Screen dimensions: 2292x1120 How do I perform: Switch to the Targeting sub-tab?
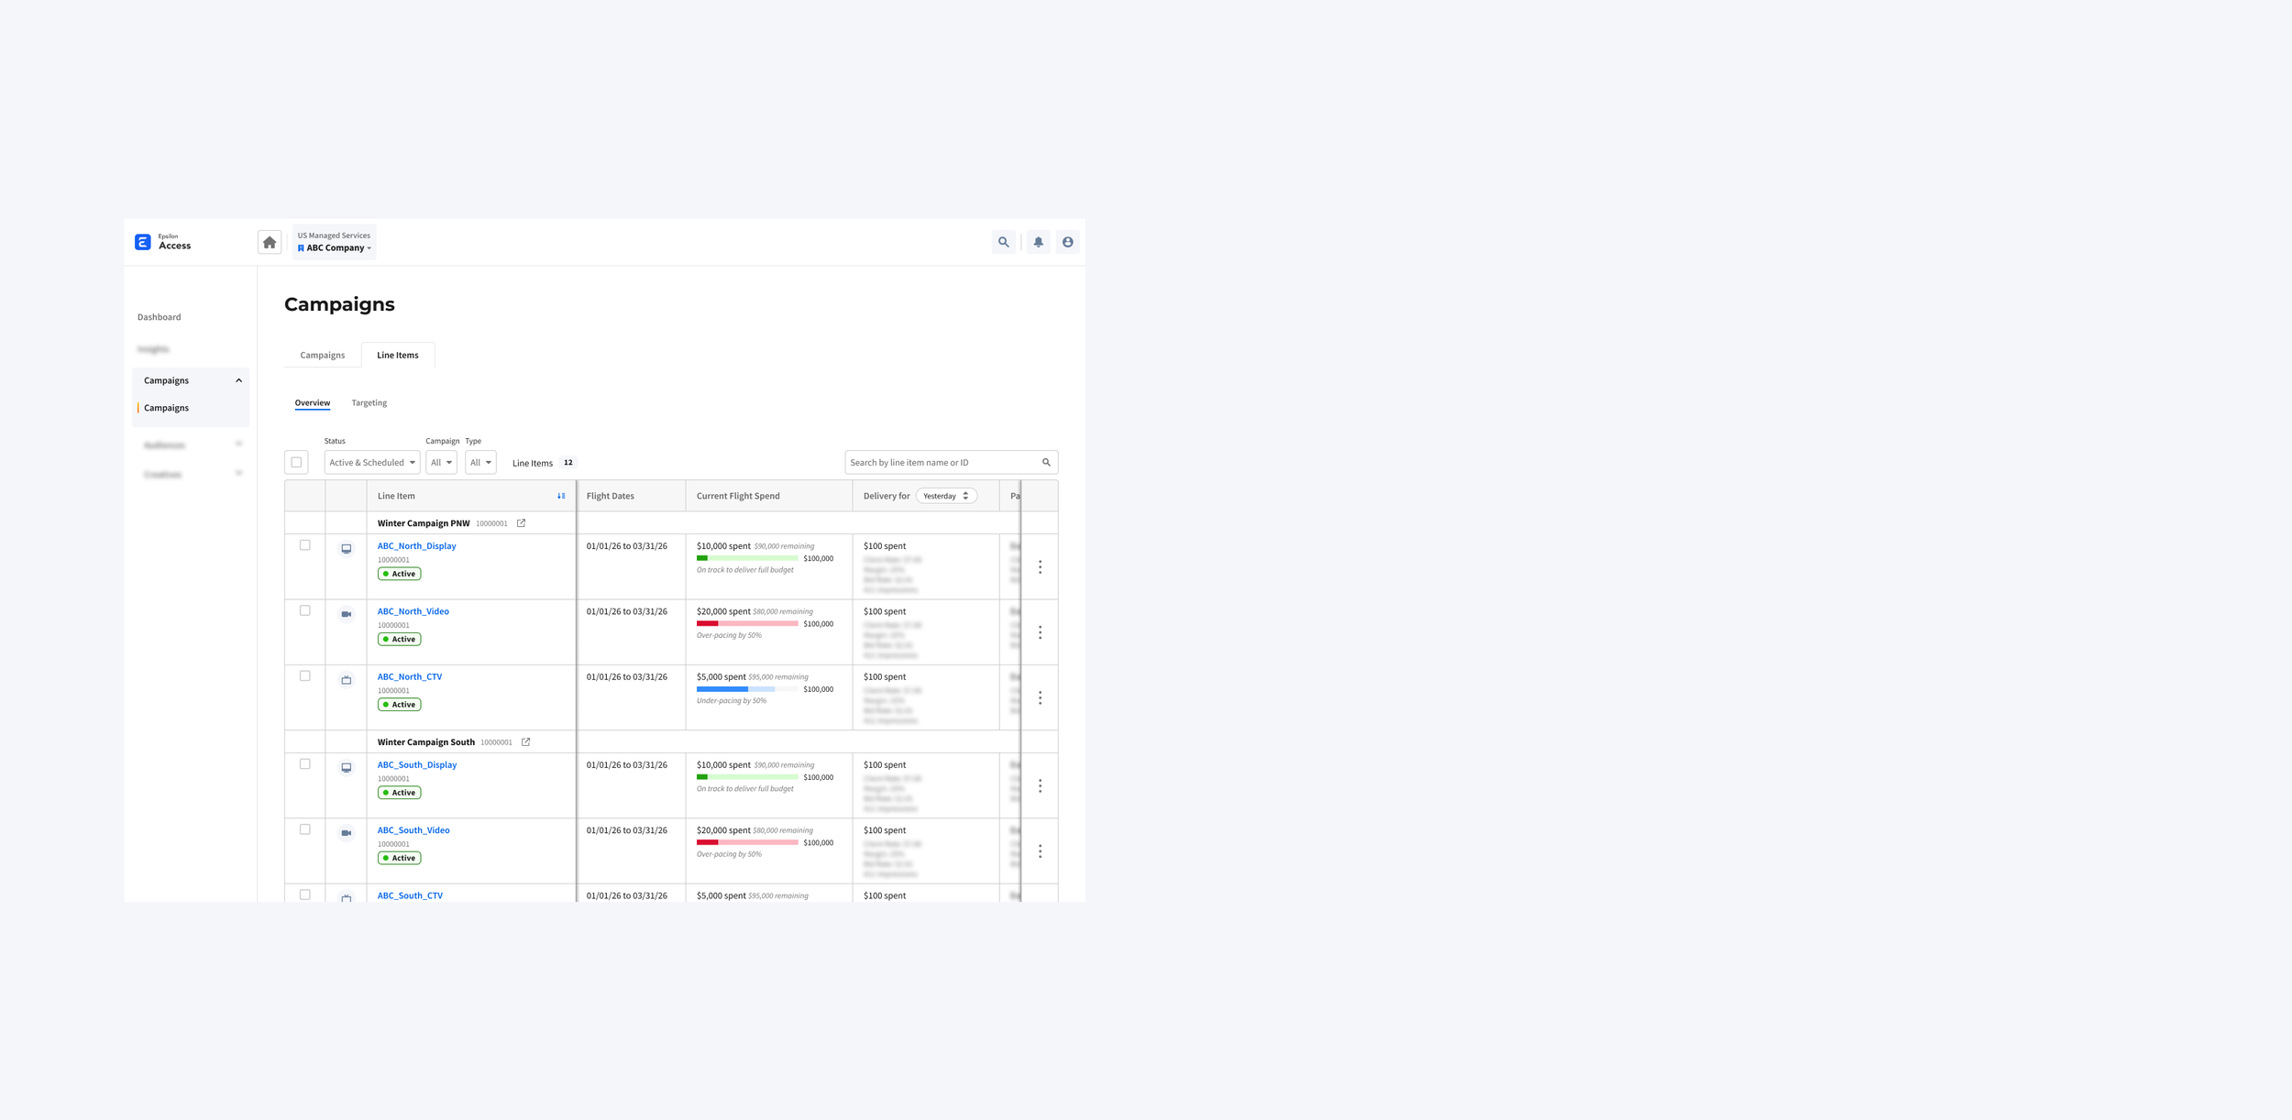click(369, 403)
